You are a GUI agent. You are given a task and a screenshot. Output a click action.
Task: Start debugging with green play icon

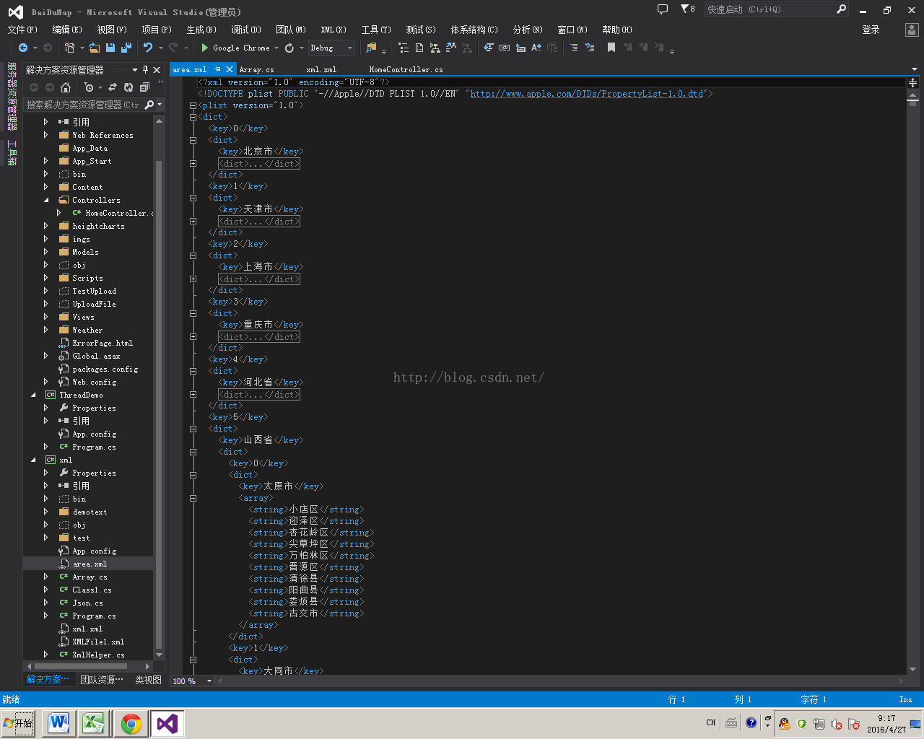(205, 48)
